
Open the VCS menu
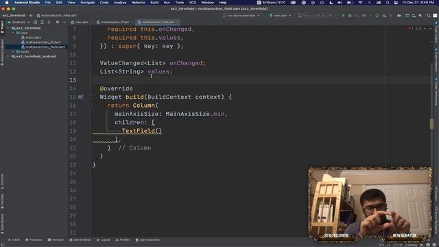(192, 3)
